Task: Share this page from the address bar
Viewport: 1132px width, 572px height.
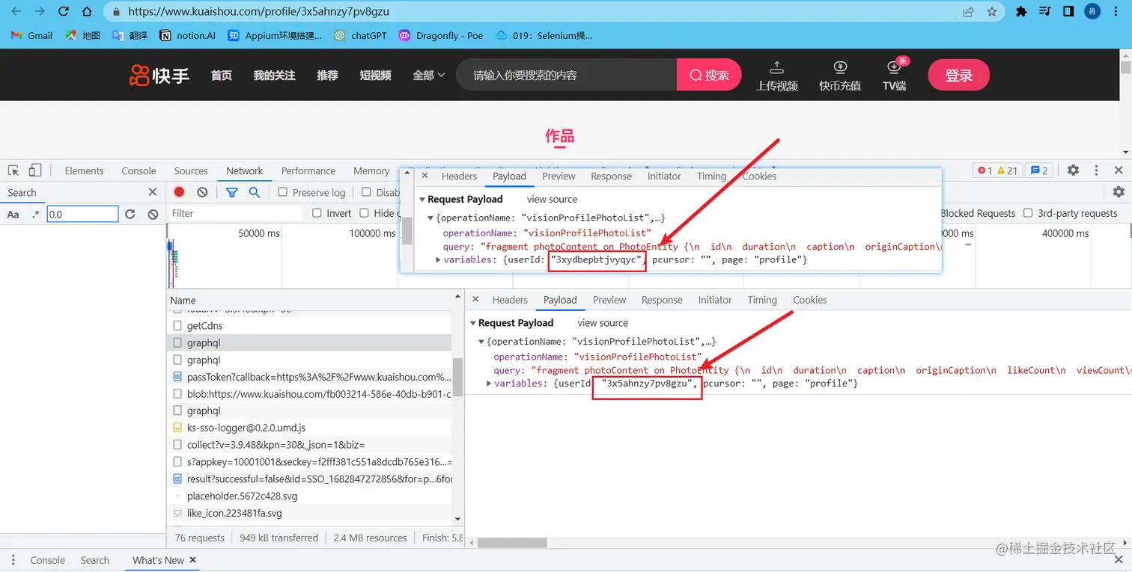Action: point(968,11)
